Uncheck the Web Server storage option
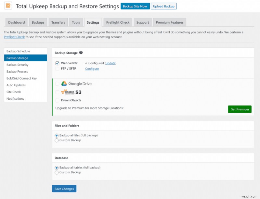The width and height of the screenshot is (260, 199). click(57, 63)
